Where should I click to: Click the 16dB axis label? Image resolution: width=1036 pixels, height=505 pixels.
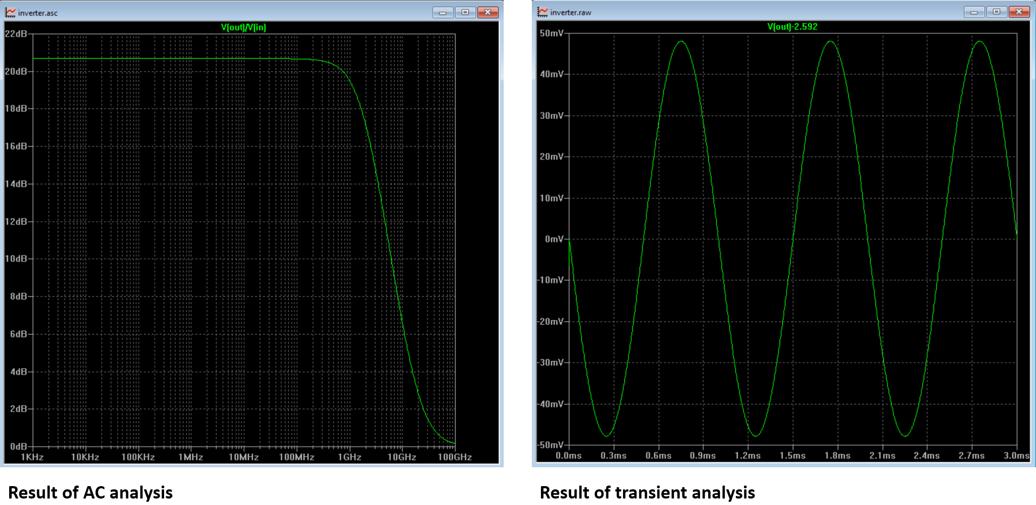(x=16, y=146)
